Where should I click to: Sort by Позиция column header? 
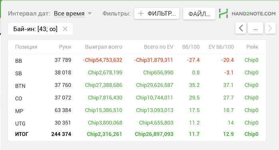tap(26, 47)
